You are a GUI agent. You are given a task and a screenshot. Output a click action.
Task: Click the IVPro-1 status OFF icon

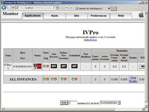pyautogui.click(x=37, y=66)
